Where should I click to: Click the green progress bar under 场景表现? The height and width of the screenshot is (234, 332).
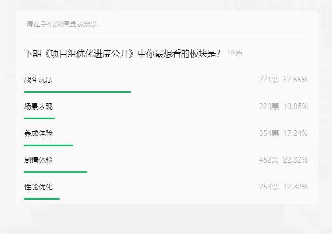click(x=40, y=118)
